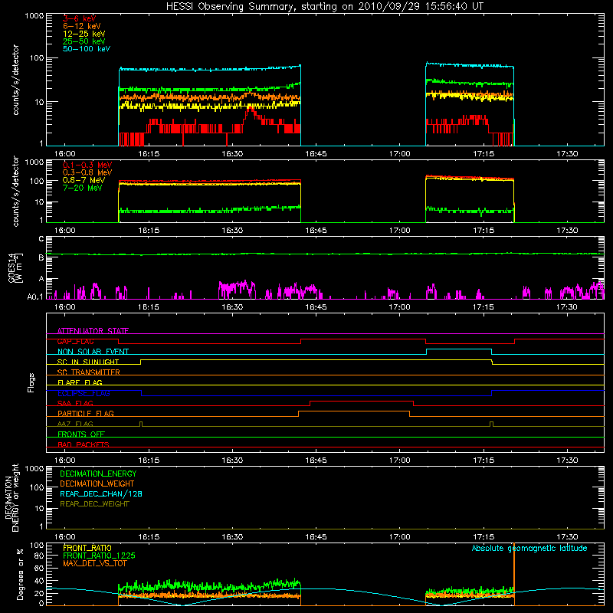The width and height of the screenshot is (613, 613).
Task: Click the DECIMATION_WEIGHT legend entry
Action: click(97, 484)
